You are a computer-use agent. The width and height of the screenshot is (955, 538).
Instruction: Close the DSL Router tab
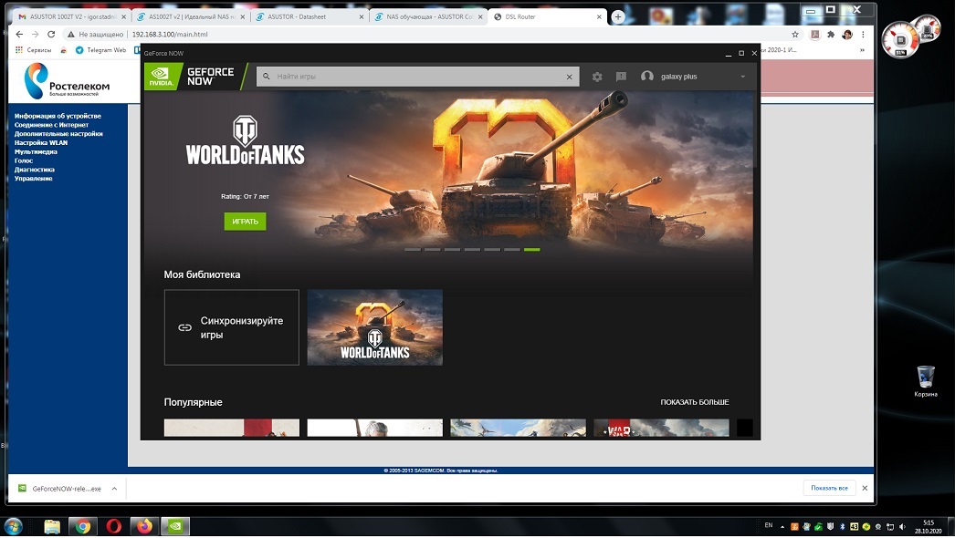599,17
